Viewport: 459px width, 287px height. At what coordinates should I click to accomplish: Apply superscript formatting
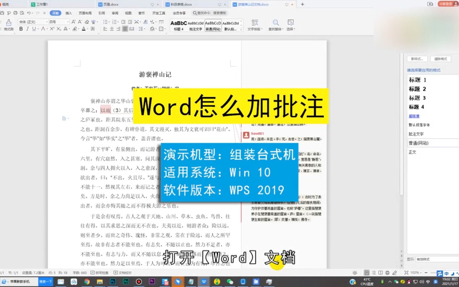tap(52, 29)
